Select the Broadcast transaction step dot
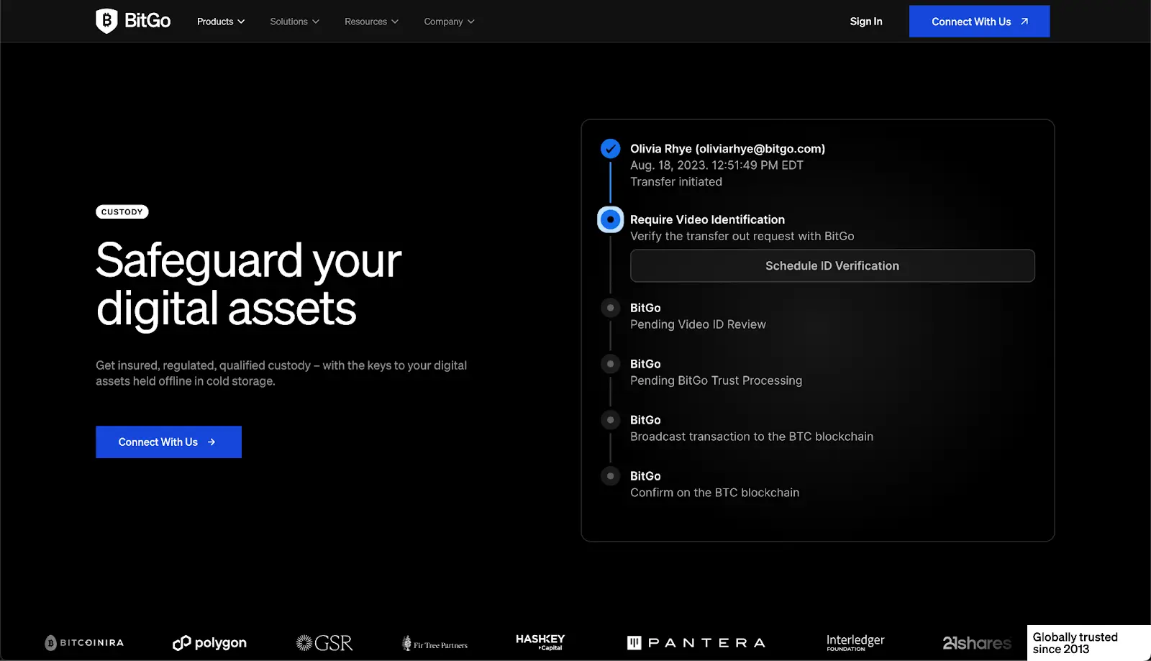Screen dimensions: 1151x661 point(610,420)
